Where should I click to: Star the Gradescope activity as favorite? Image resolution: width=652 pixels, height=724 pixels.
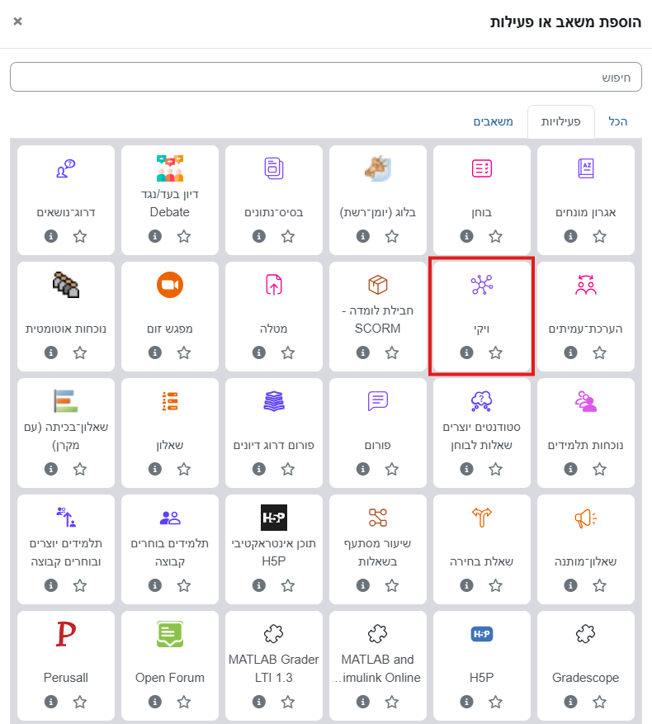[x=600, y=702]
